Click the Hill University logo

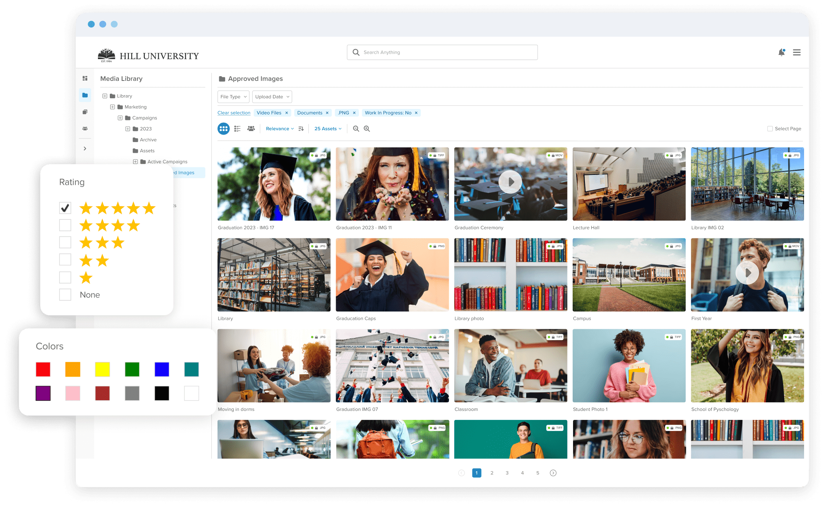148,56
